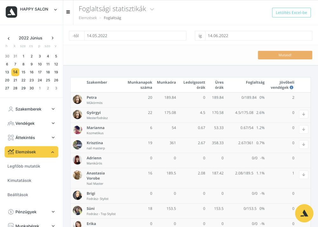Expand the Szakemberek menu chevron
Screen dimensions: 318x227
(53, 109)
